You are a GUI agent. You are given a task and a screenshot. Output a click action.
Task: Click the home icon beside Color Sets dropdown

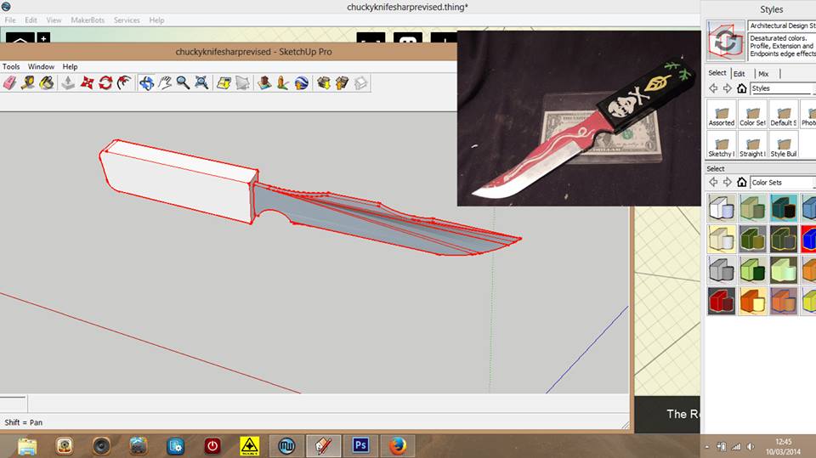click(741, 182)
